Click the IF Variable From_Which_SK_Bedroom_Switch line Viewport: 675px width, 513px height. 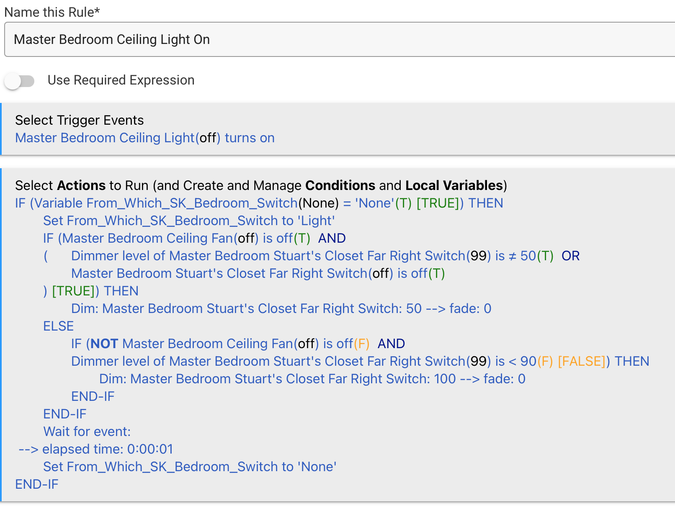coord(259,203)
